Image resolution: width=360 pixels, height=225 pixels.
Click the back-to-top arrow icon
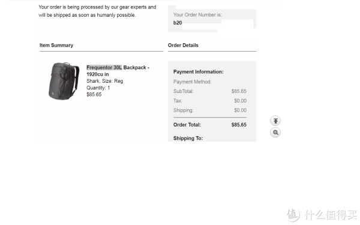tap(275, 121)
